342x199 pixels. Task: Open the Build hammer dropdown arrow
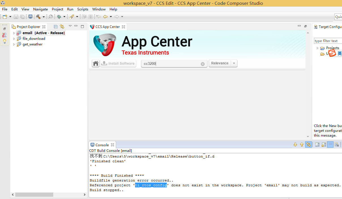pyautogui.click(x=44, y=17)
